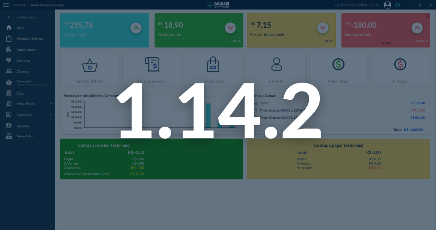
Task: Toggle the hamburger menu in the title bar
Action: click(x=6, y=5)
